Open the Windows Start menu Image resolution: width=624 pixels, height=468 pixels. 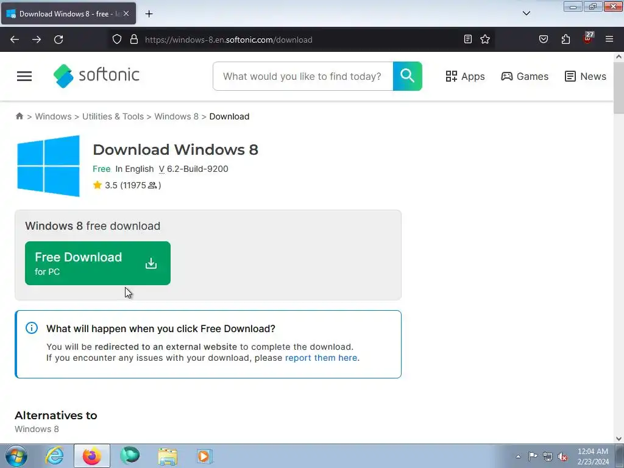16,456
